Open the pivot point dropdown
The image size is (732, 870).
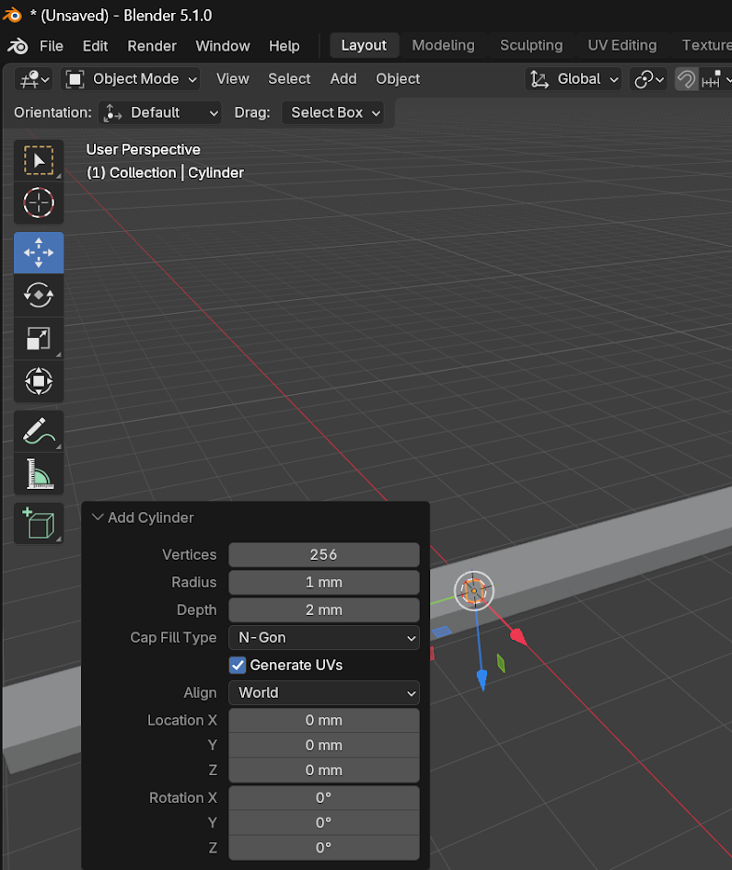tap(648, 79)
